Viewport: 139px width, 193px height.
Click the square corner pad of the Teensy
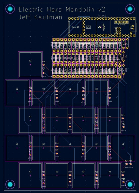[x=134, y=19]
